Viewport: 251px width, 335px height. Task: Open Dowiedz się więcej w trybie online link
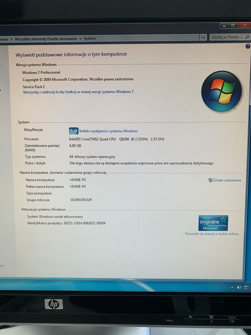click(213, 234)
